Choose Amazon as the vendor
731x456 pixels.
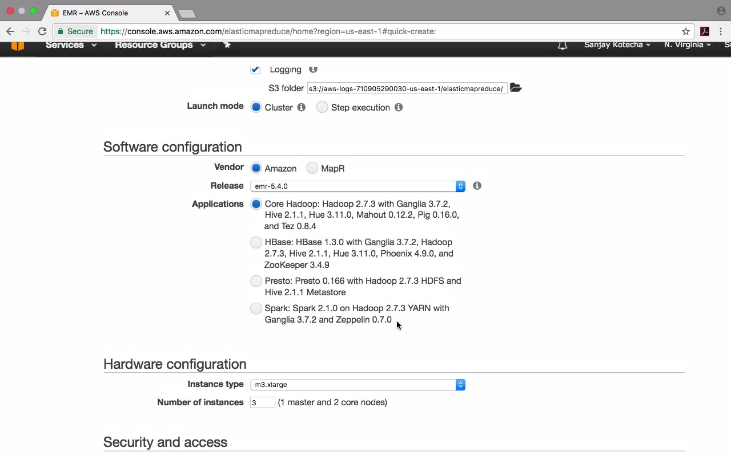(256, 168)
